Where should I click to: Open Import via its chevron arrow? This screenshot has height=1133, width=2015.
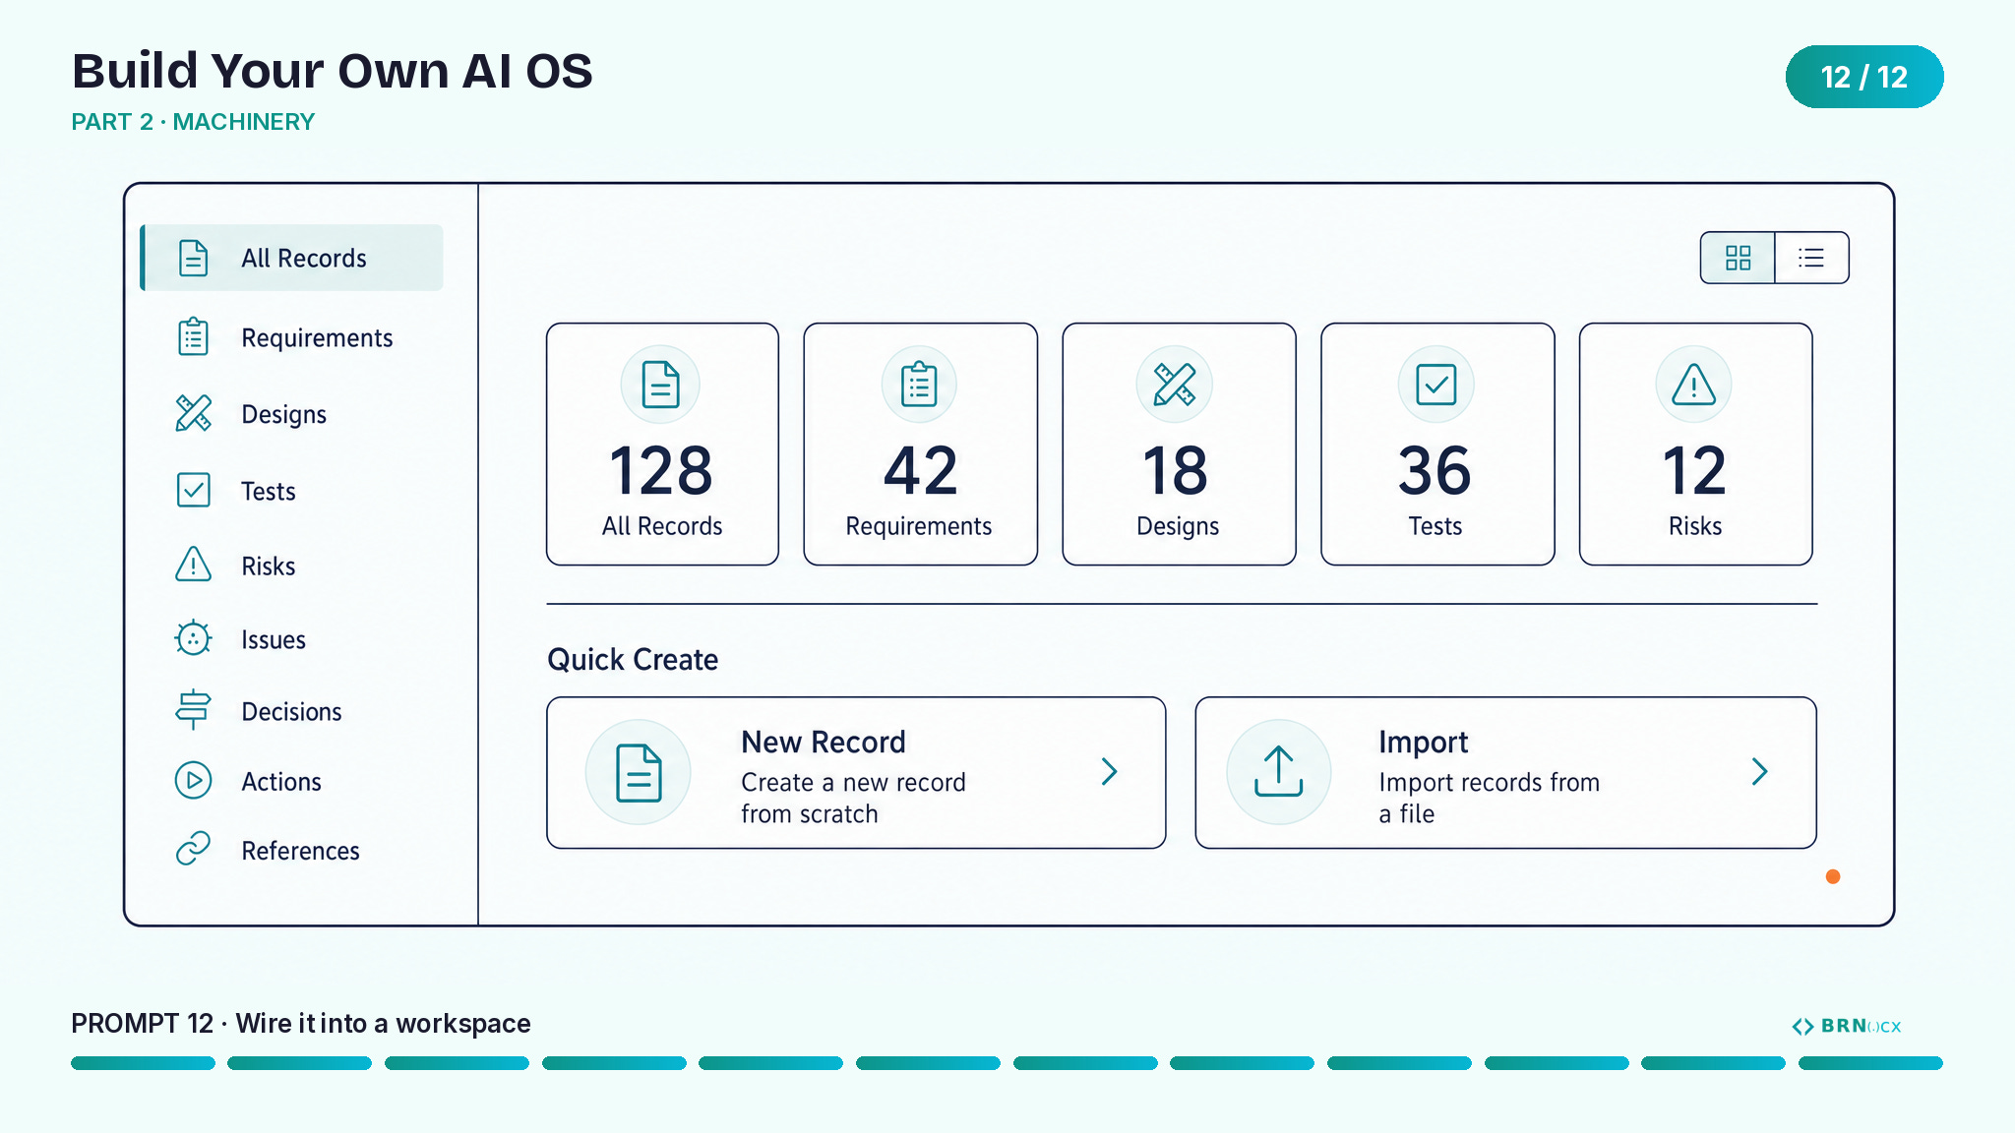1759,772
